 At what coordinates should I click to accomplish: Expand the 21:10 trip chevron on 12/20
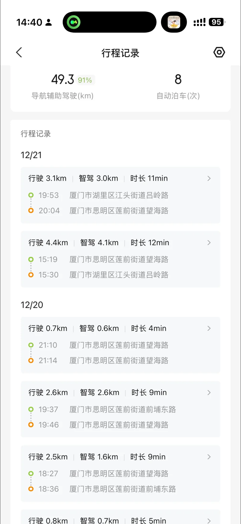tap(209, 328)
